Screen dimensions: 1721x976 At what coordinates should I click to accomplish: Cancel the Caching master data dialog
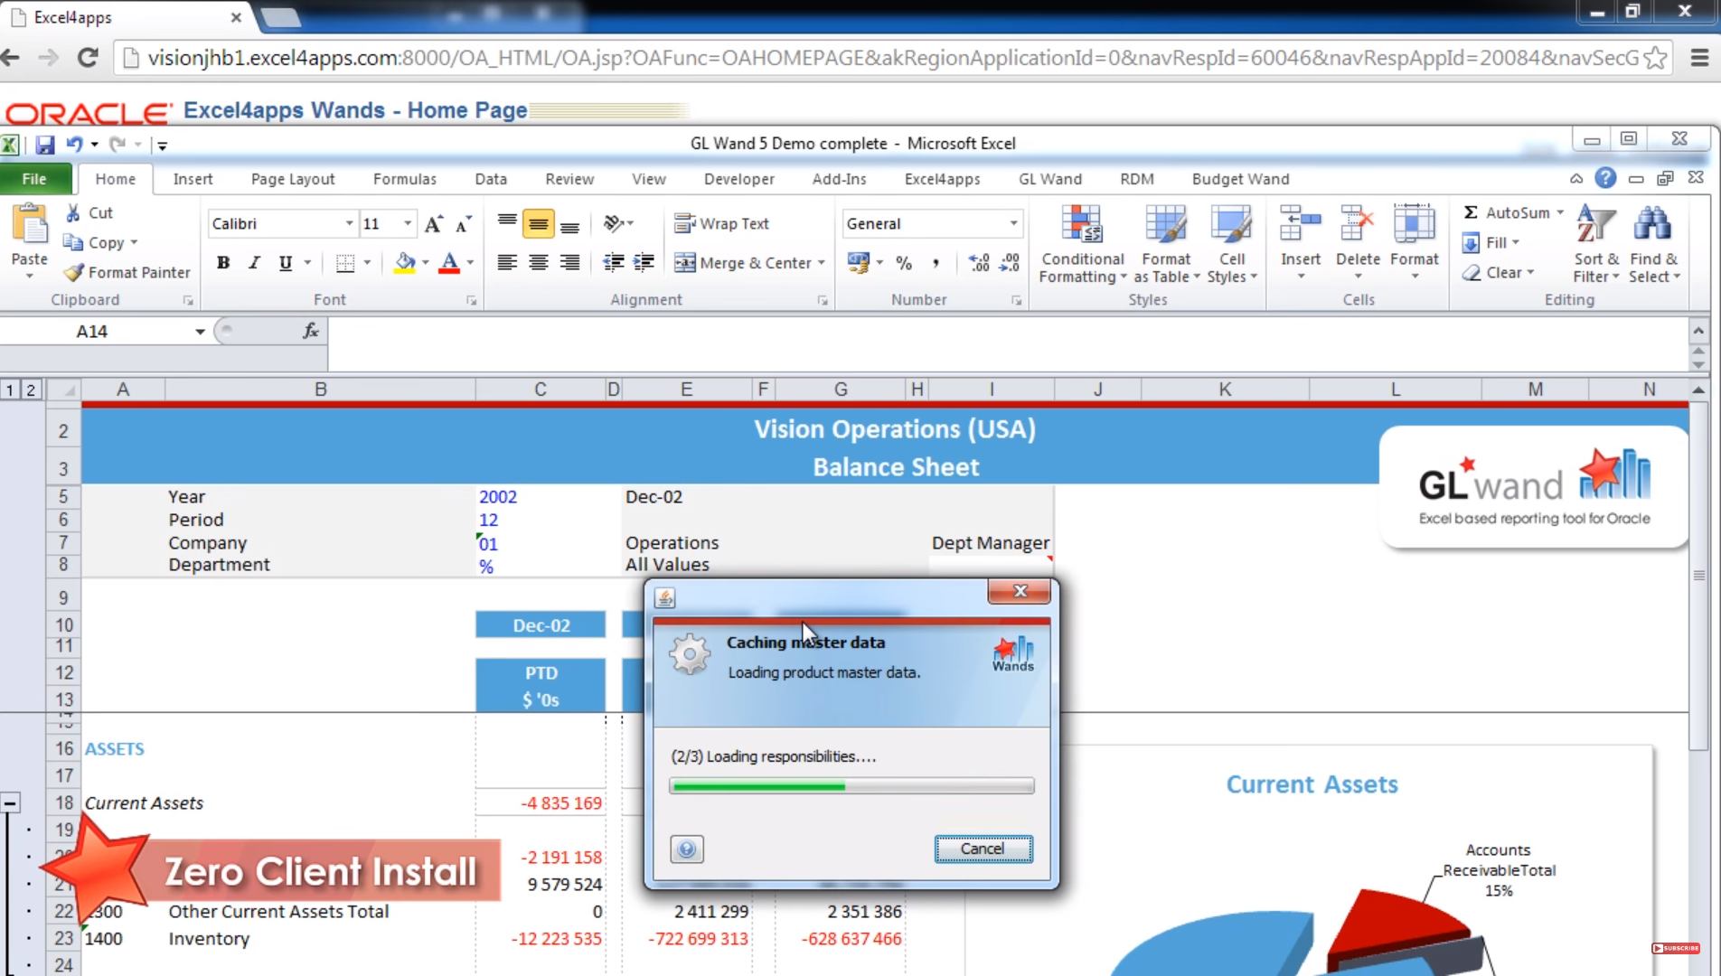tap(983, 849)
